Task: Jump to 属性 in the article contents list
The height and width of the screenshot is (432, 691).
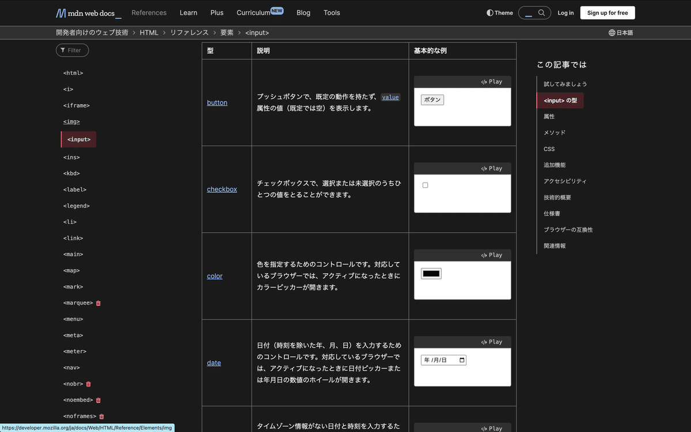Action: [546, 116]
